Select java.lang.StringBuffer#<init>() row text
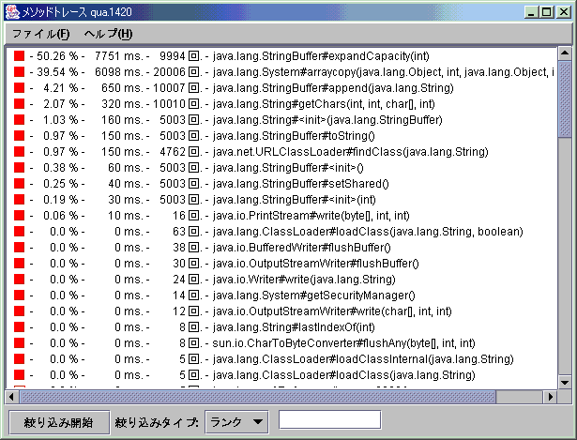 pos(288,168)
